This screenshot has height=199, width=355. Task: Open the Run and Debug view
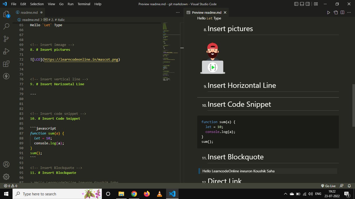[6, 51]
